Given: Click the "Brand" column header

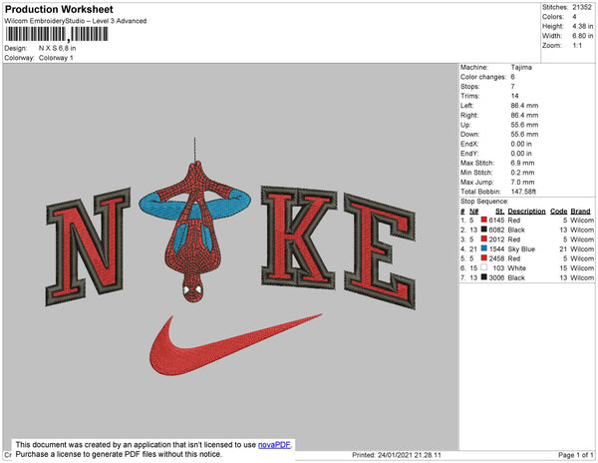Looking at the screenshot, I should pos(580,212).
